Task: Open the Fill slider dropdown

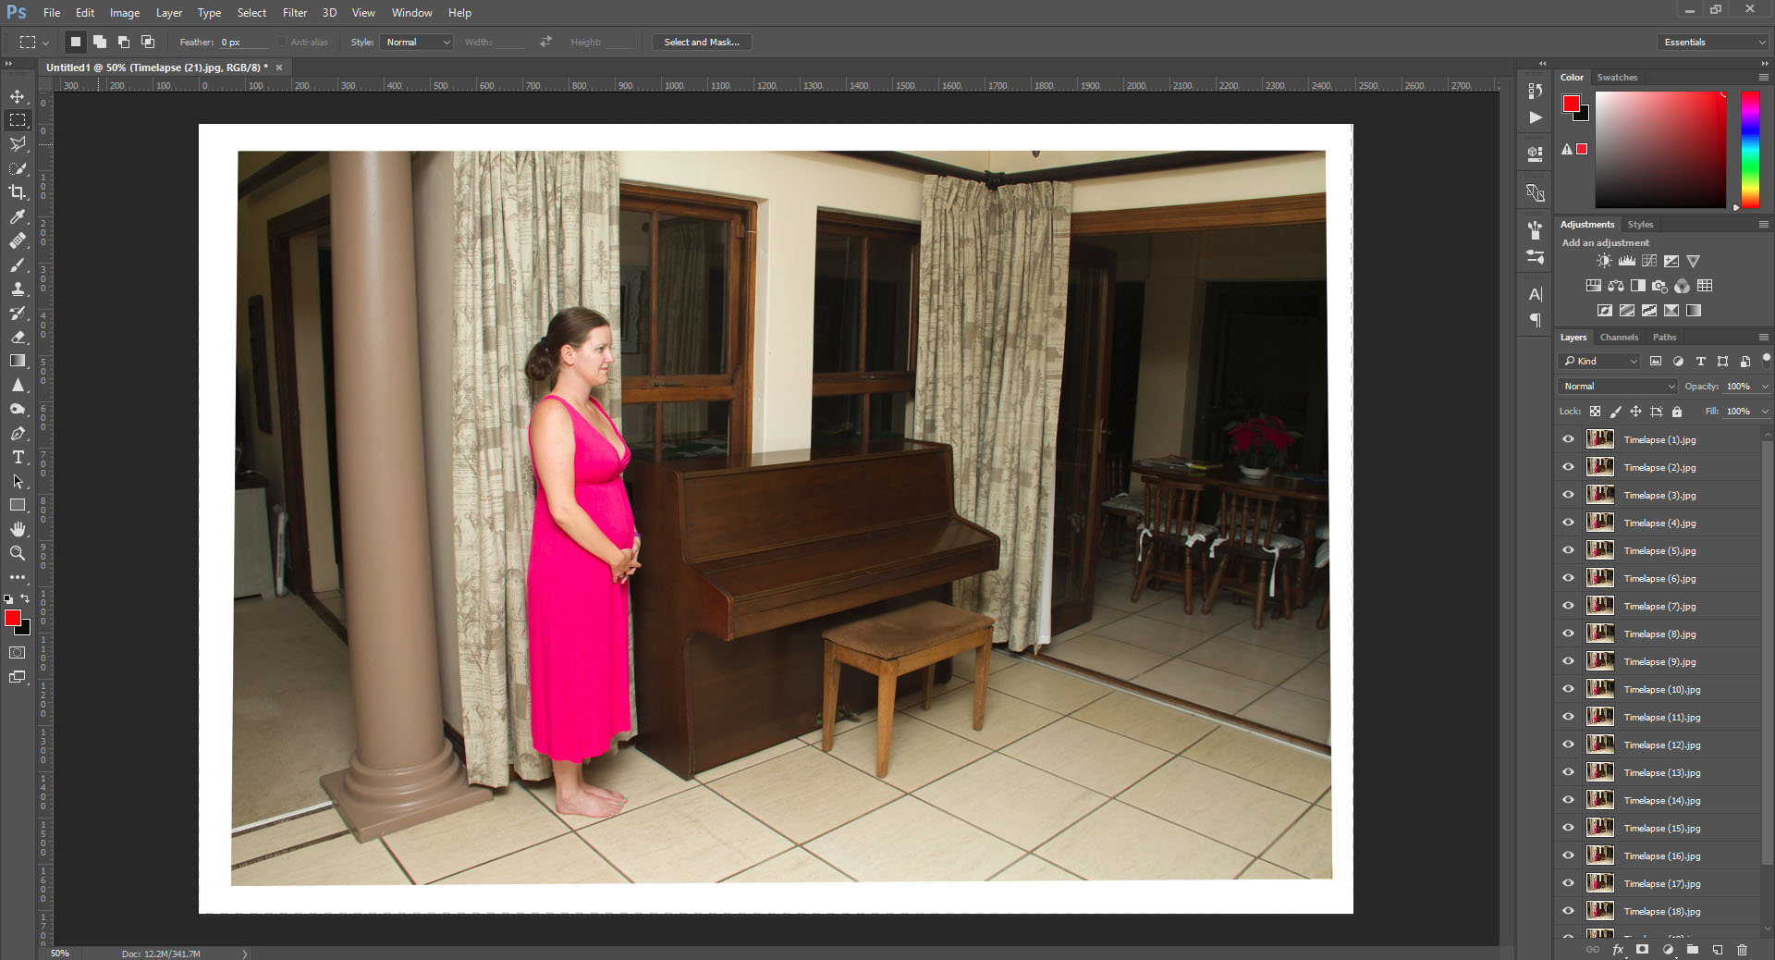Action: click(x=1765, y=412)
